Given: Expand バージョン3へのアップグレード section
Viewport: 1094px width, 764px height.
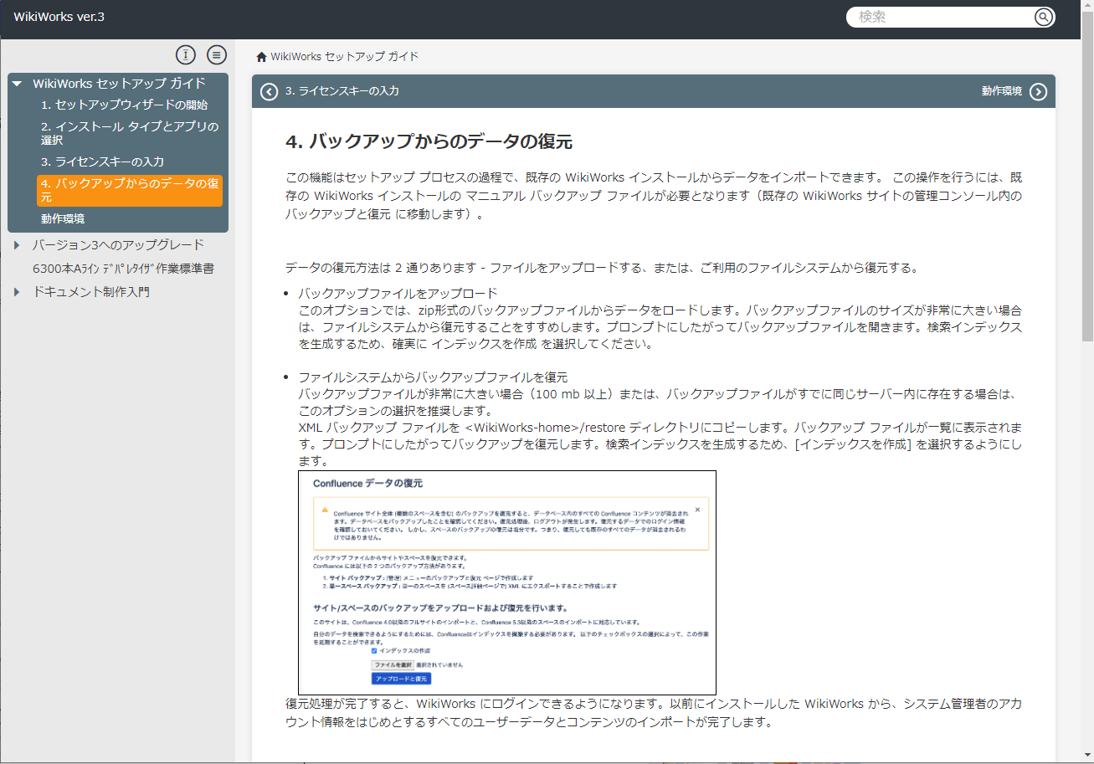Looking at the screenshot, I should click(18, 245).
